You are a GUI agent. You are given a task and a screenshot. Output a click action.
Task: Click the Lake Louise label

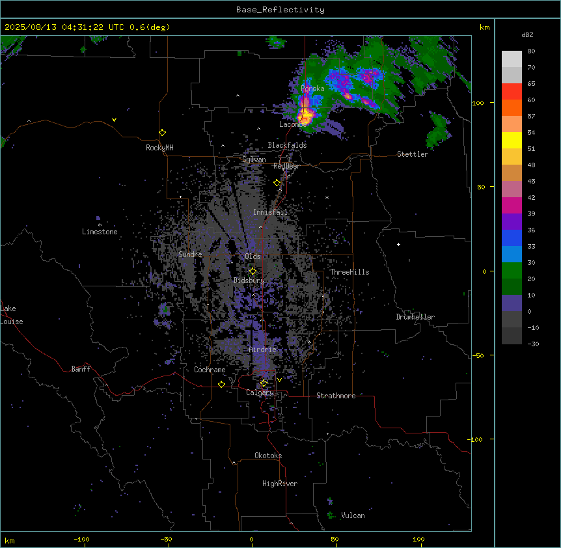(x=12, y=315)
